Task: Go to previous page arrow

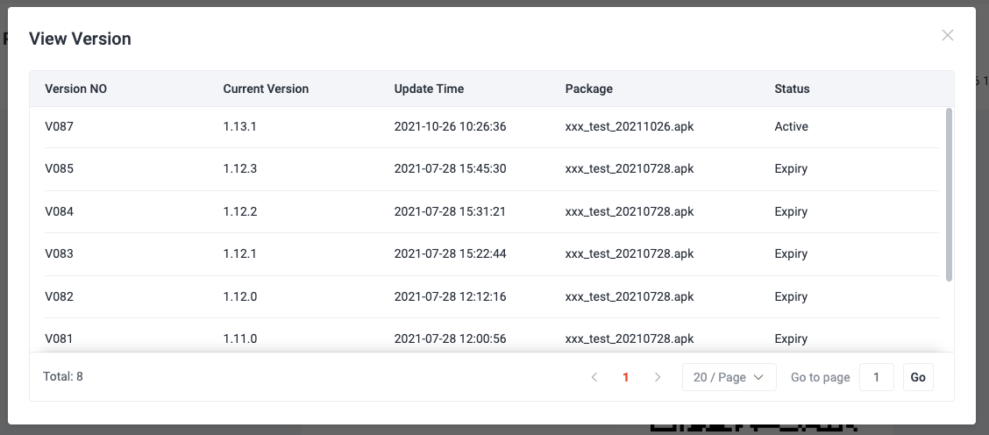Action: 594,377
